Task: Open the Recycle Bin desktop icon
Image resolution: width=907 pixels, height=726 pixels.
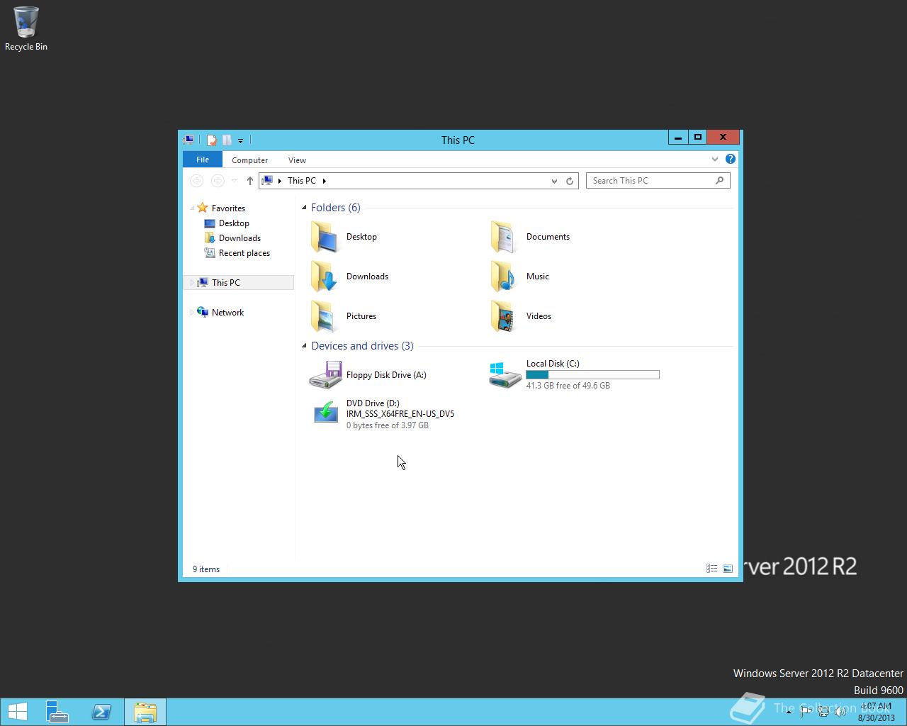Action: (x=26, y=28)
